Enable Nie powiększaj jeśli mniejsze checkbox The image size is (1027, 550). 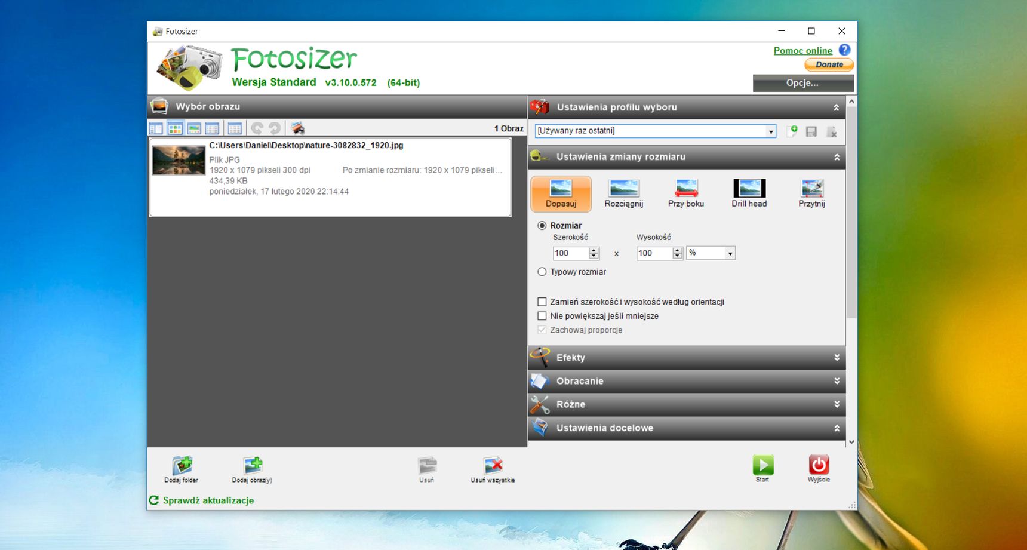[542, 316]
